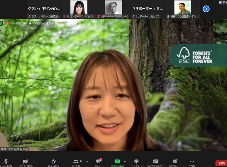
Task: Open the Security shield options
Action: click(54, 161)
